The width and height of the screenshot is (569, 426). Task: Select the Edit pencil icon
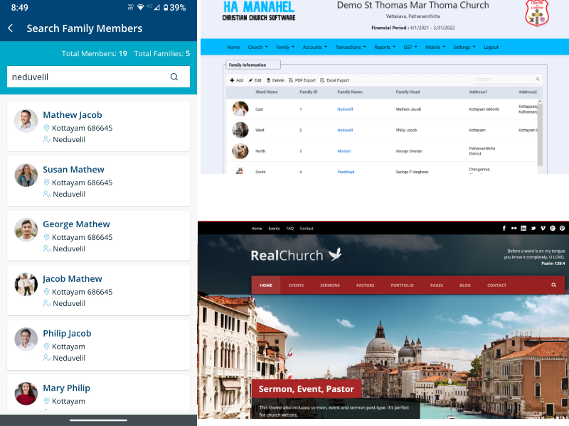[251, 80]
